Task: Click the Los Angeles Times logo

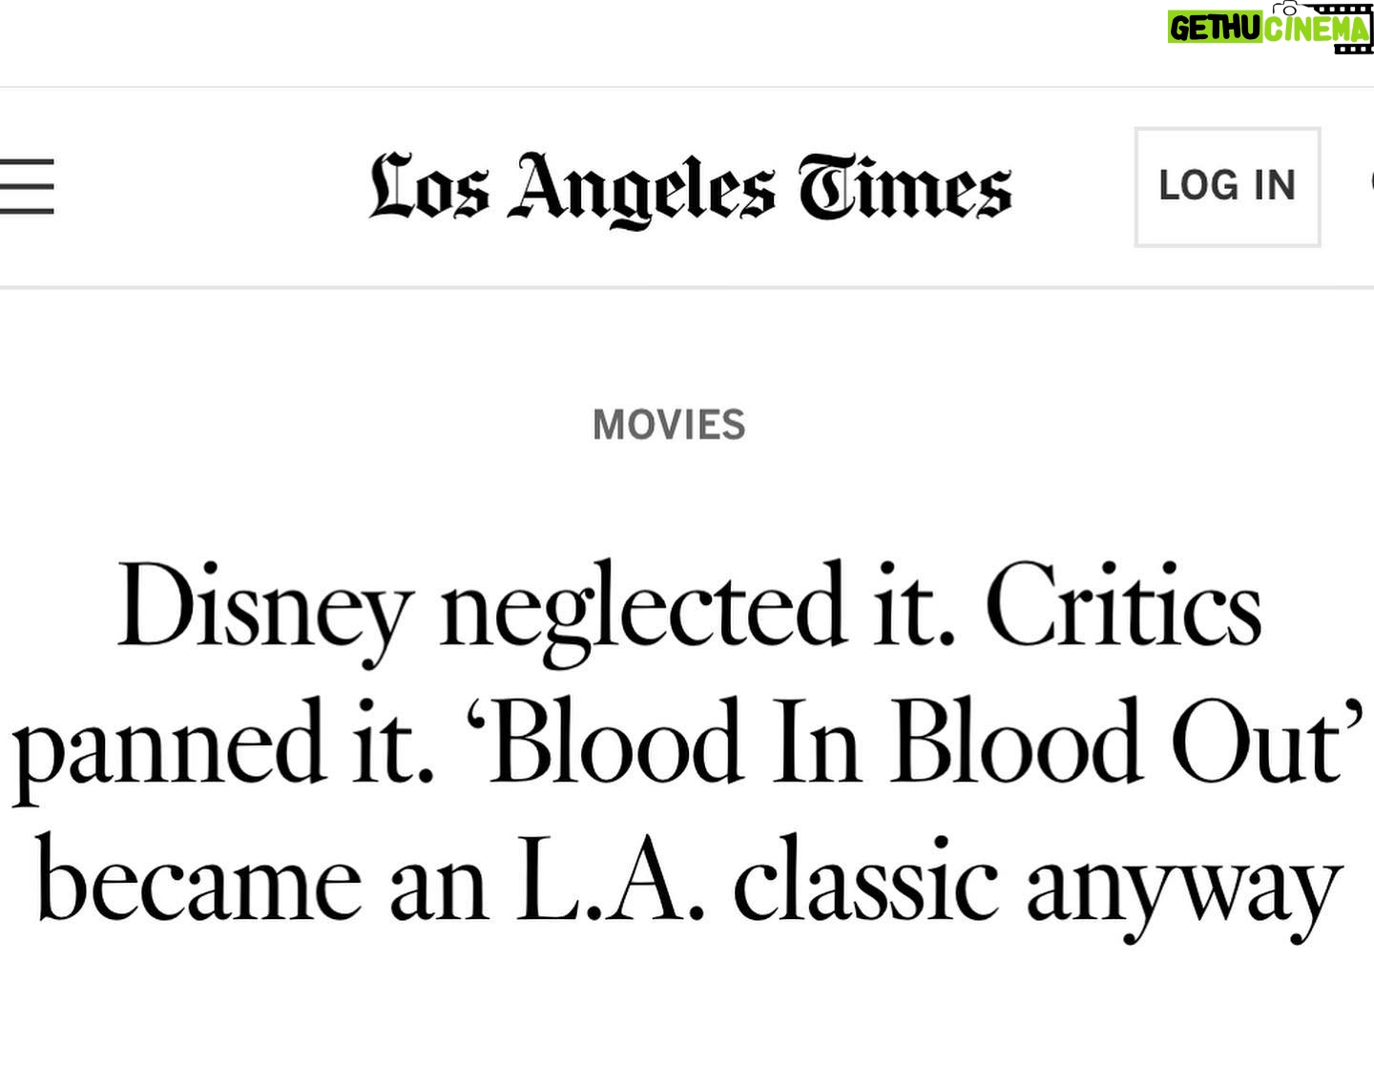Action: click(690, 188)
